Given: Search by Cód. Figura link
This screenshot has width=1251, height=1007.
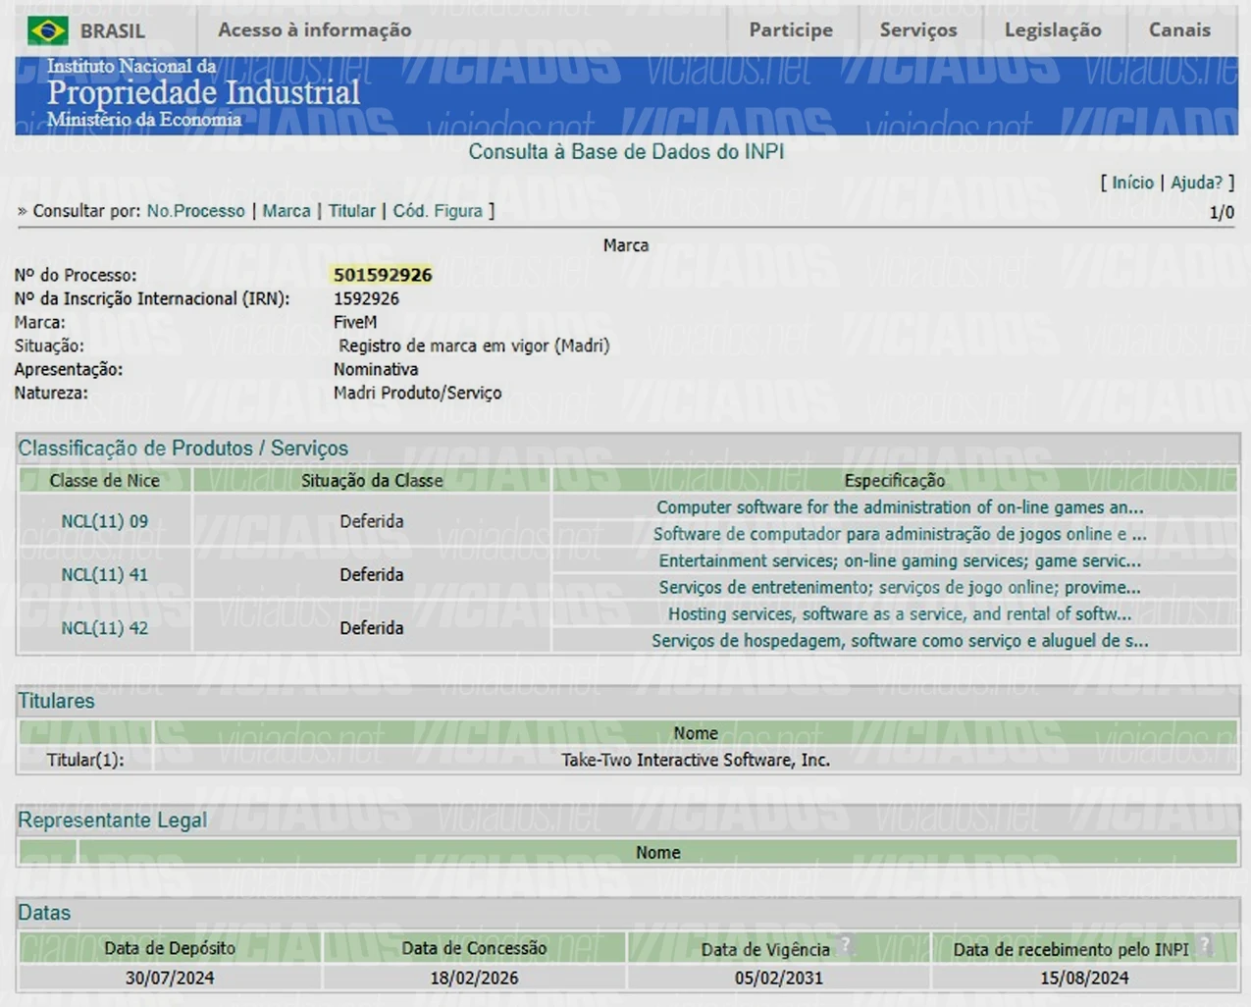Looking at the screenshot, I should (x=438, y=211).
